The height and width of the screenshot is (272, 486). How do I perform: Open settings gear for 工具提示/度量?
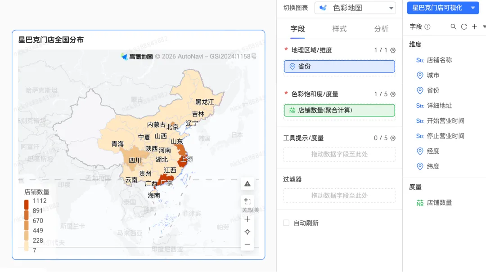(393, 138)
